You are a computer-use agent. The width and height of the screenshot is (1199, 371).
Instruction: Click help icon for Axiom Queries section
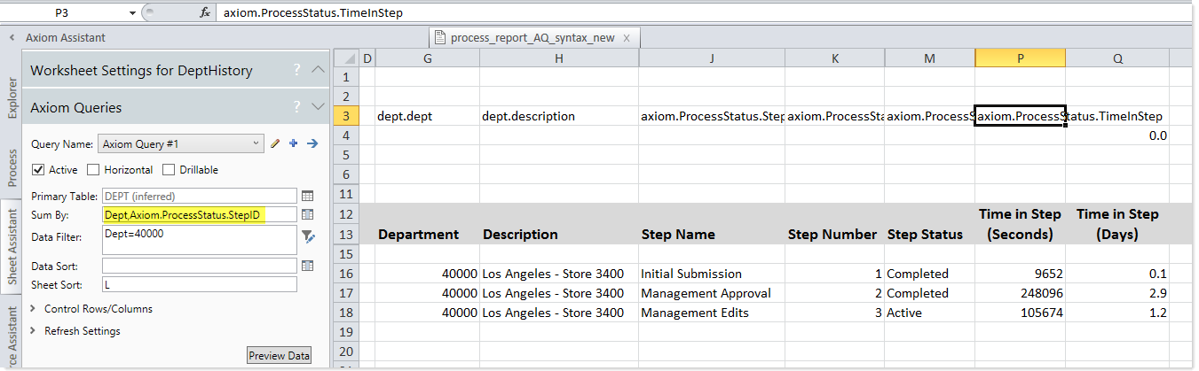297,107
